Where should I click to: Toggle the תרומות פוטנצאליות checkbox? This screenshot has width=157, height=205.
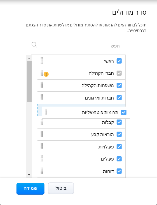[124, 112]
